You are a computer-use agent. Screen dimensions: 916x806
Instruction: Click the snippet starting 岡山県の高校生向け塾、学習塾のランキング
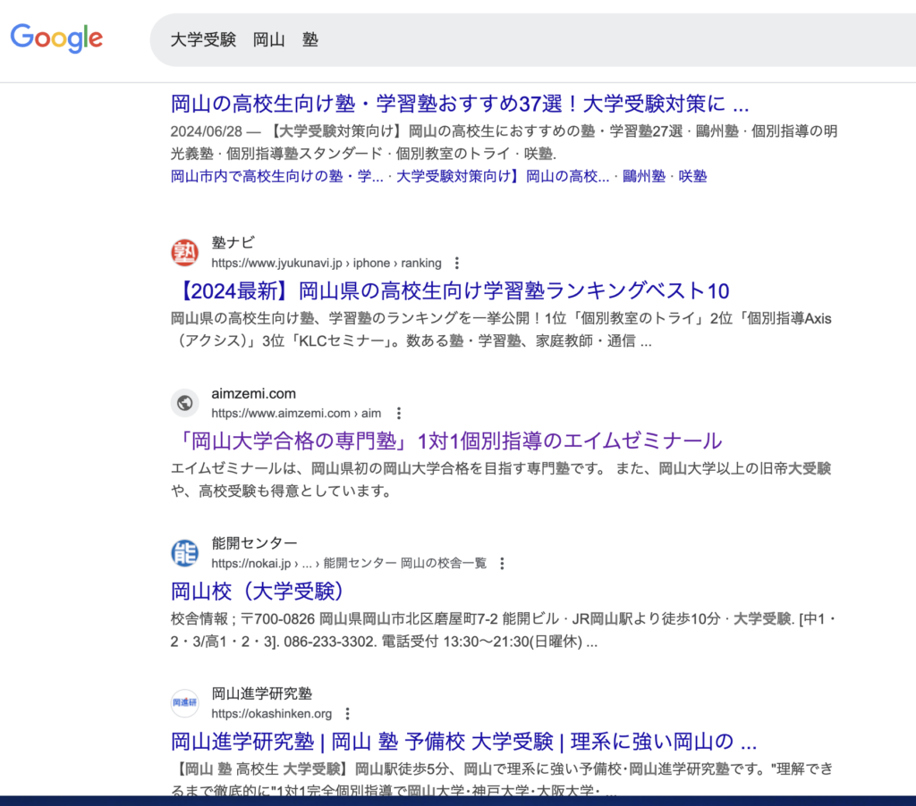[501, 330]
